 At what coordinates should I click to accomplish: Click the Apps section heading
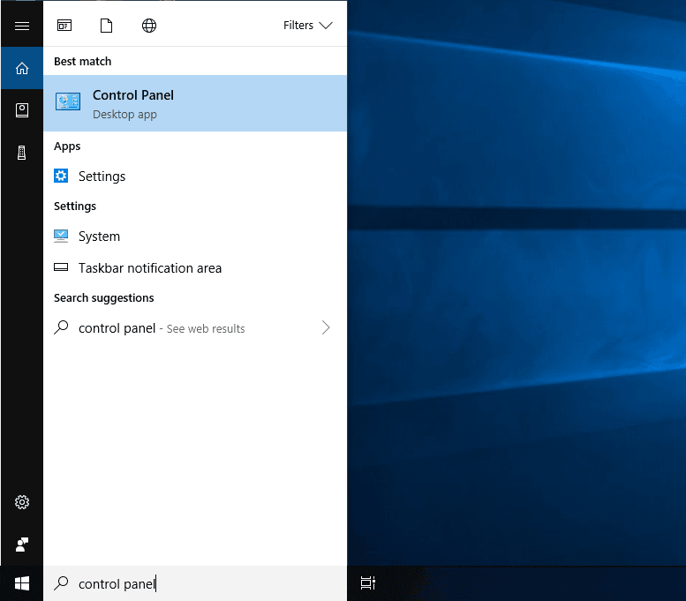(67, 146)
